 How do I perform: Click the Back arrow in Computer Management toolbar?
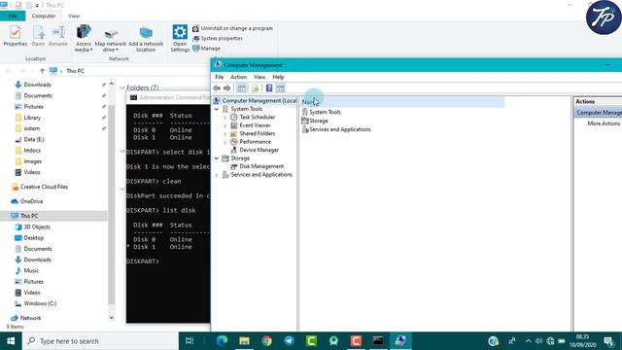point(217,88)
